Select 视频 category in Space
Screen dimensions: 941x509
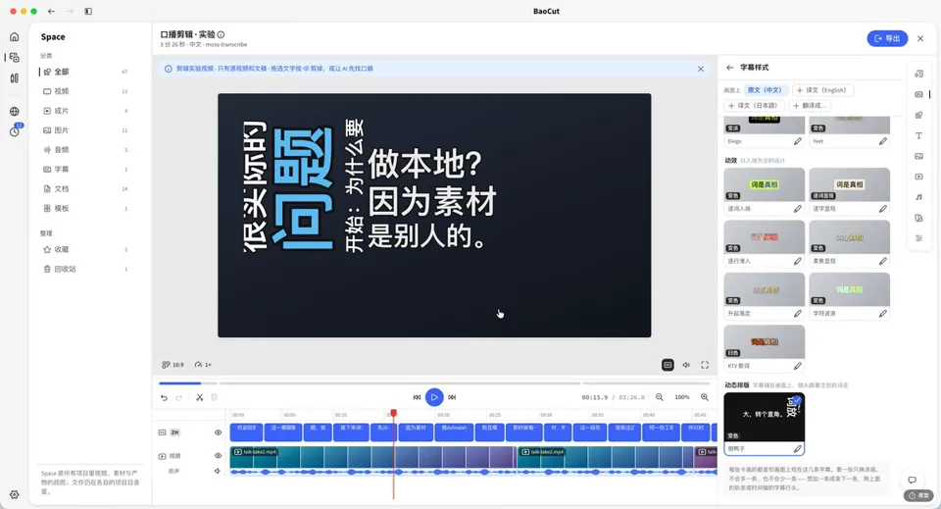[x=85, y=91]
